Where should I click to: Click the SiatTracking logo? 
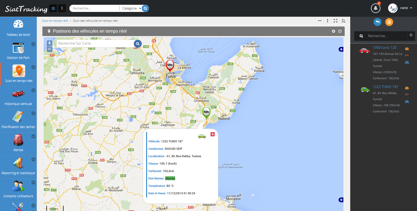coord(26,9)
